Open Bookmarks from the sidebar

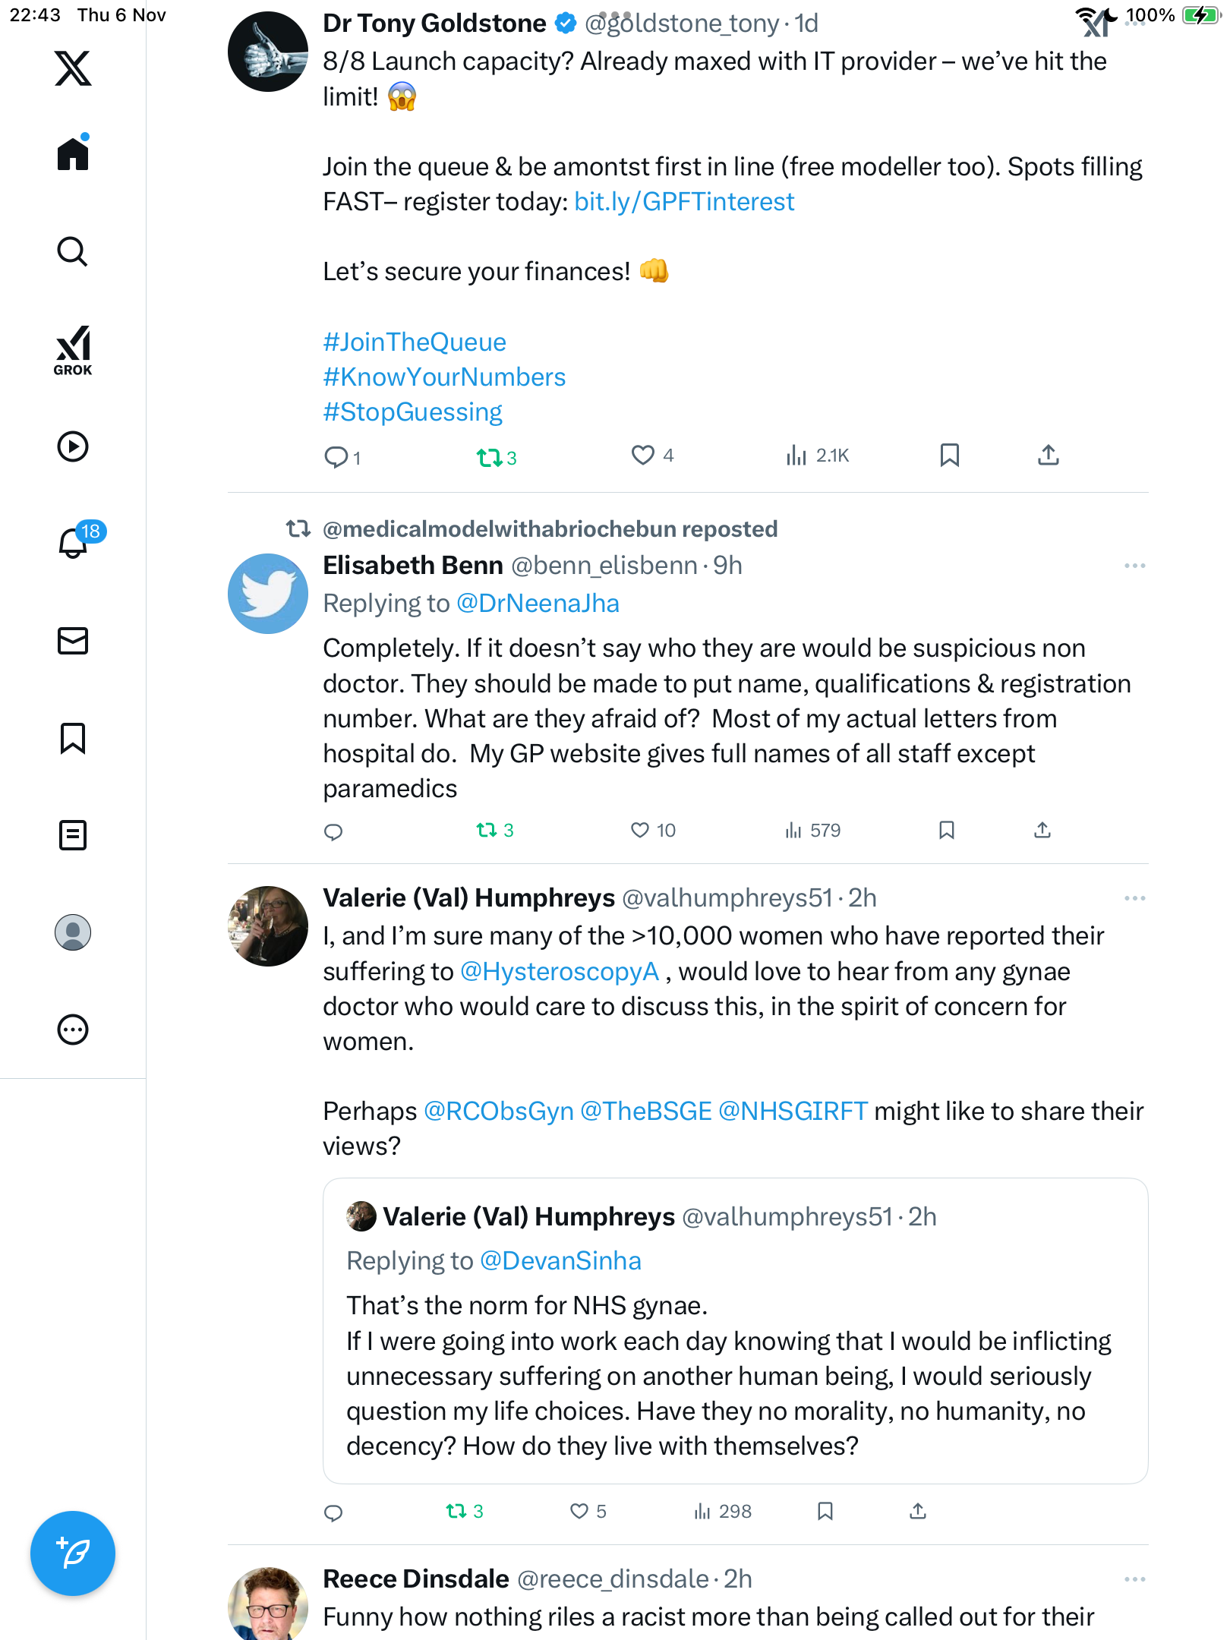[x=73, y=738]
